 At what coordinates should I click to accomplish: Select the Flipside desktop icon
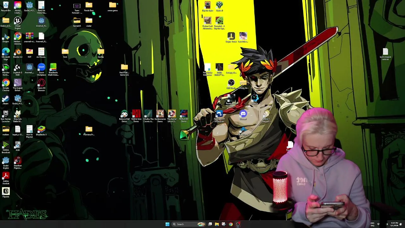pos(6,193)
